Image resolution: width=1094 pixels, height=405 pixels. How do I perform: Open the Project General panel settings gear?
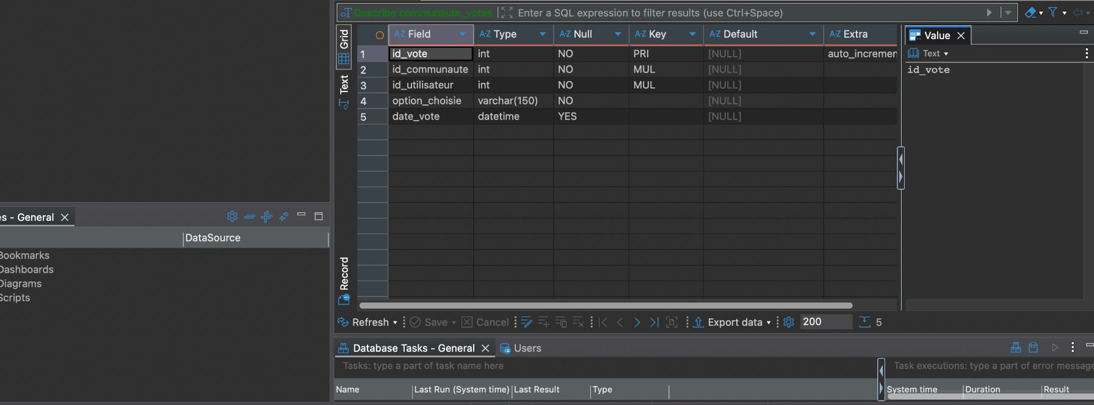[232, 216]
